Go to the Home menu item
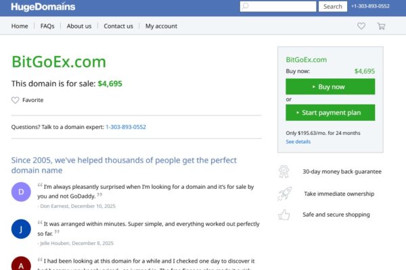 tap(20, 26)
